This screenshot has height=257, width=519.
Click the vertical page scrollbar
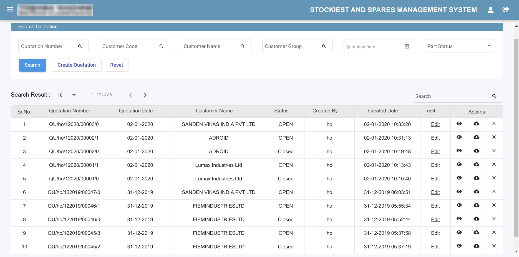tap(516, 138)
